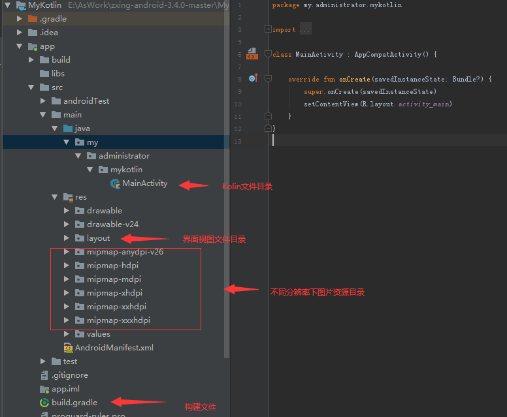Collapse the MyKotlin project root node
This screenshot has width=507, height=417.
coord(8,5)
